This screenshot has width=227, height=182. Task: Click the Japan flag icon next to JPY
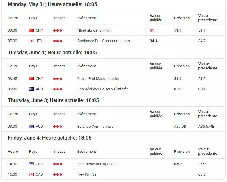31,41
